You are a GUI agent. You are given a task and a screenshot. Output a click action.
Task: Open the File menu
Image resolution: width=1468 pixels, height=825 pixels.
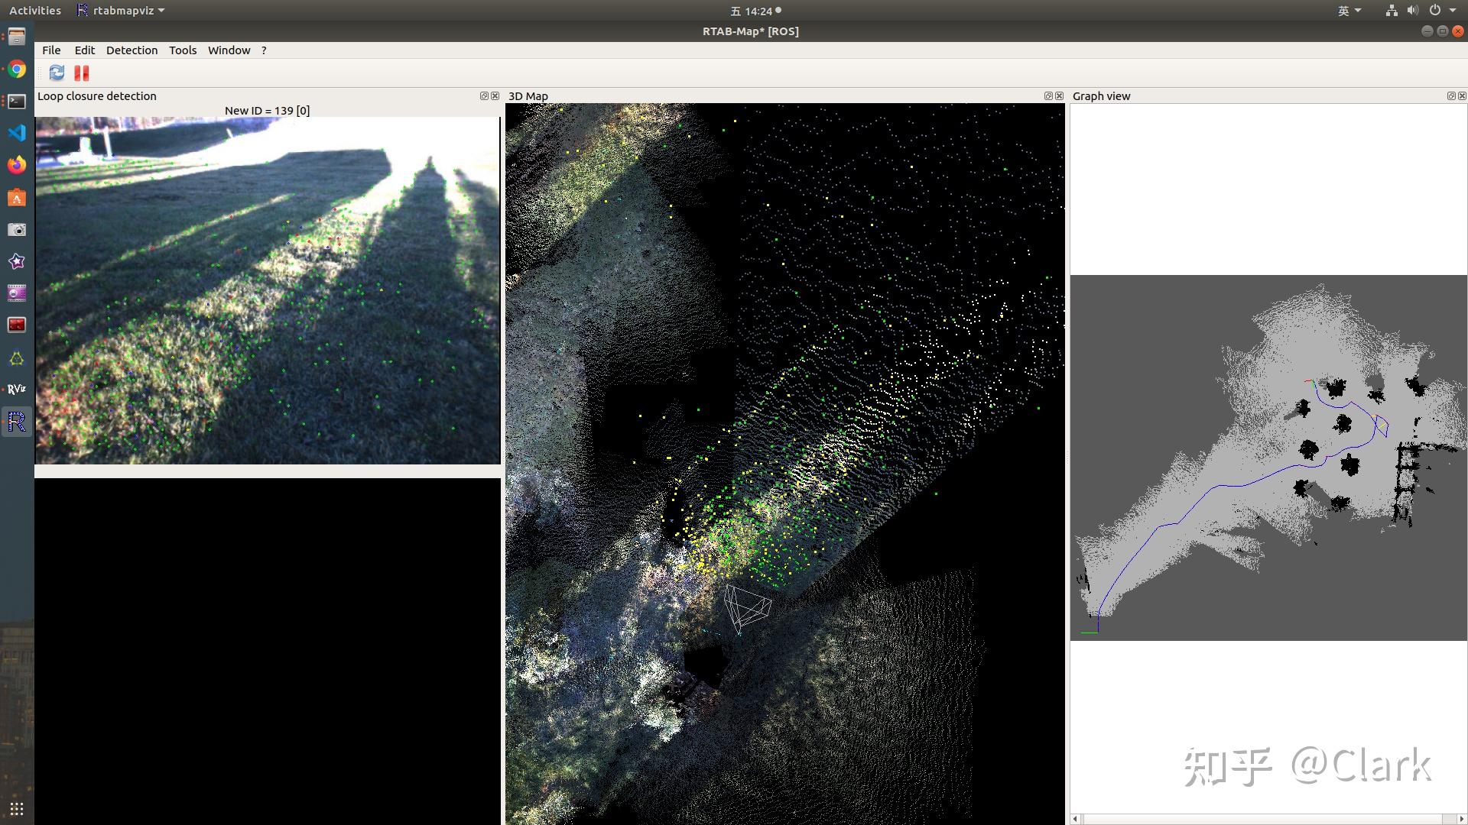51,50
